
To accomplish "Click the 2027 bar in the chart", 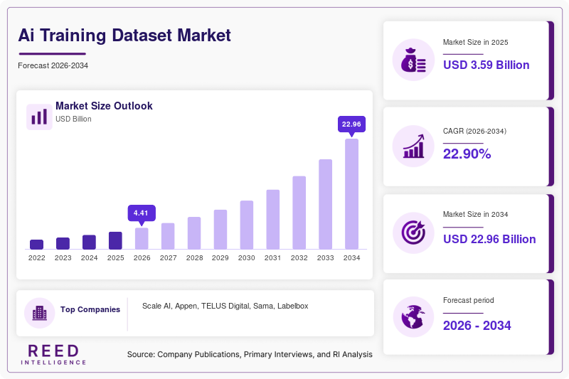I will 168,236.
